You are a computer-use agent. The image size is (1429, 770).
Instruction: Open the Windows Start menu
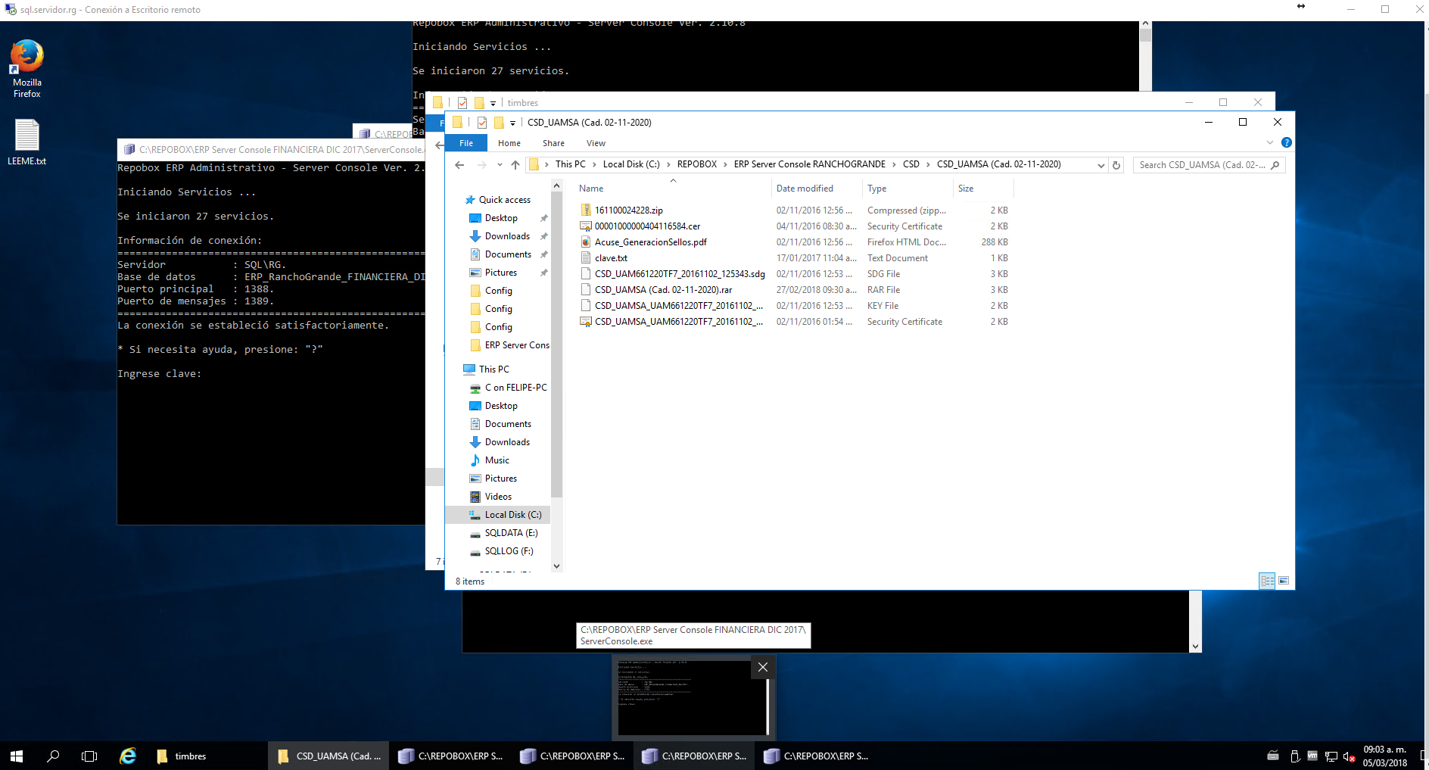click(17, 756)
